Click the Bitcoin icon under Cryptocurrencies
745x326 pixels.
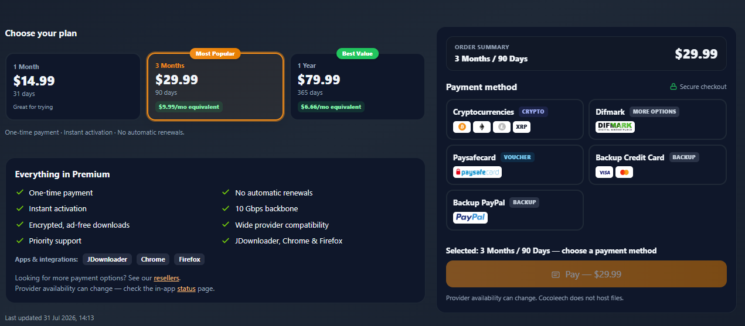462,127
